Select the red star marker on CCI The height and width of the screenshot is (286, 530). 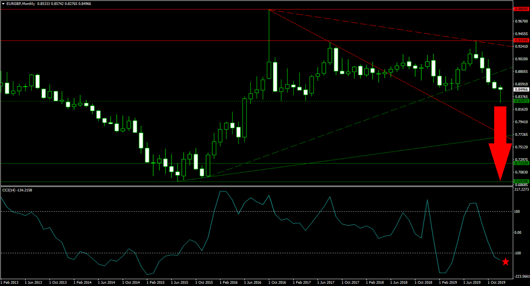(505, 262)
